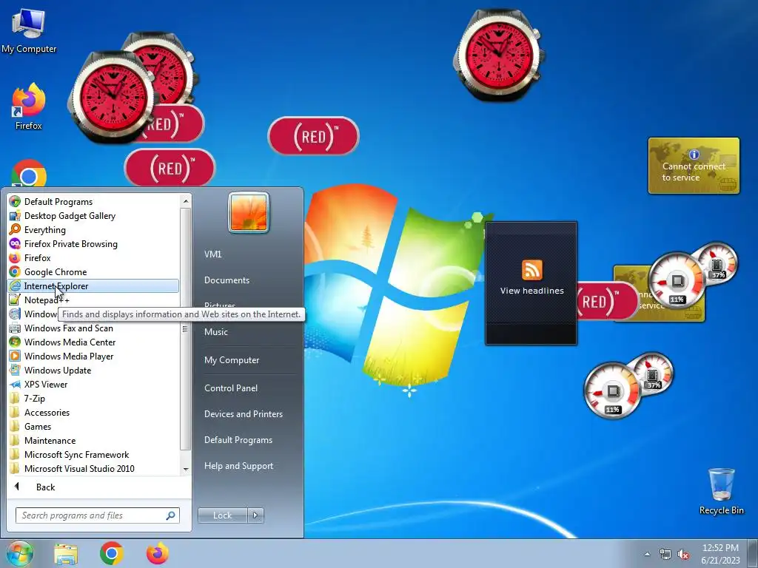Viewport: 758px width, 568px height.
Task: Click inside Search programs and files box
Action: 92,515
